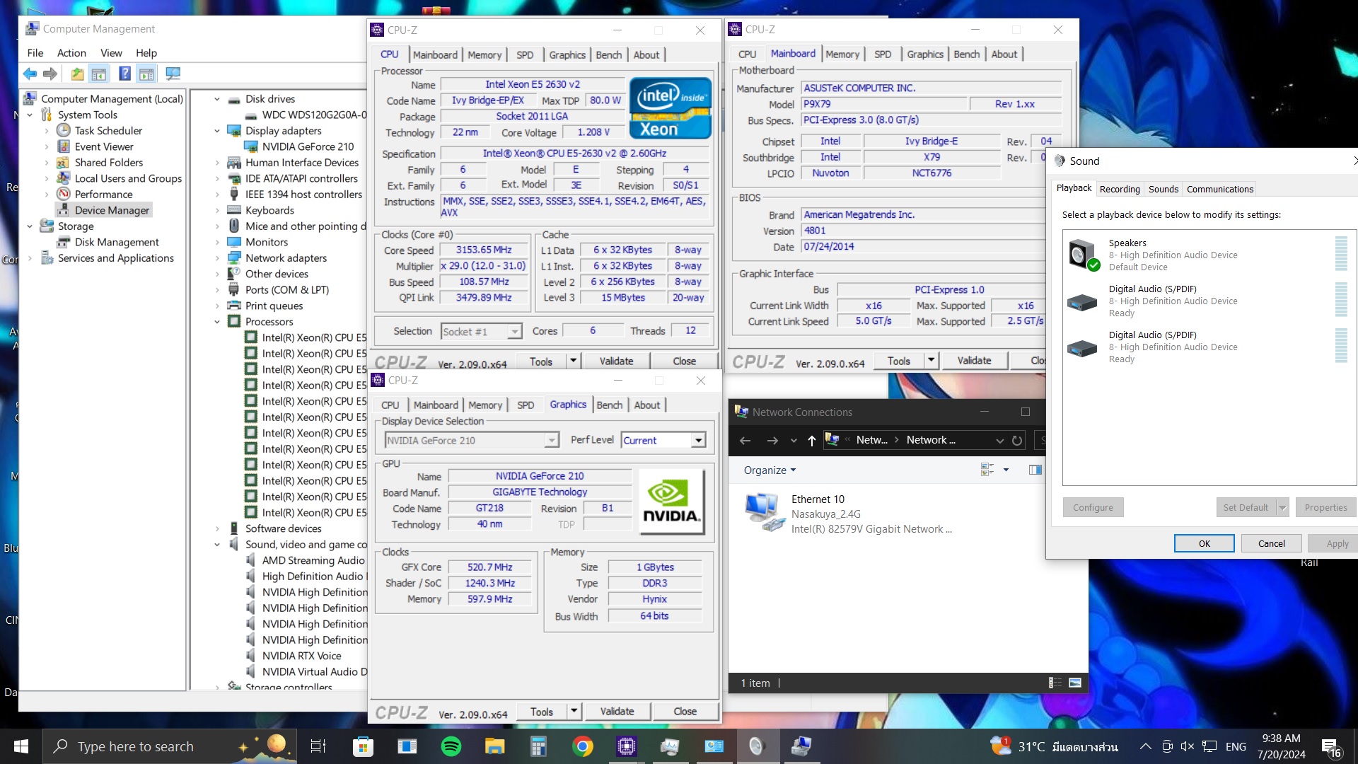
Task: Expand the Network adapters category
Action: coord(217,258)
